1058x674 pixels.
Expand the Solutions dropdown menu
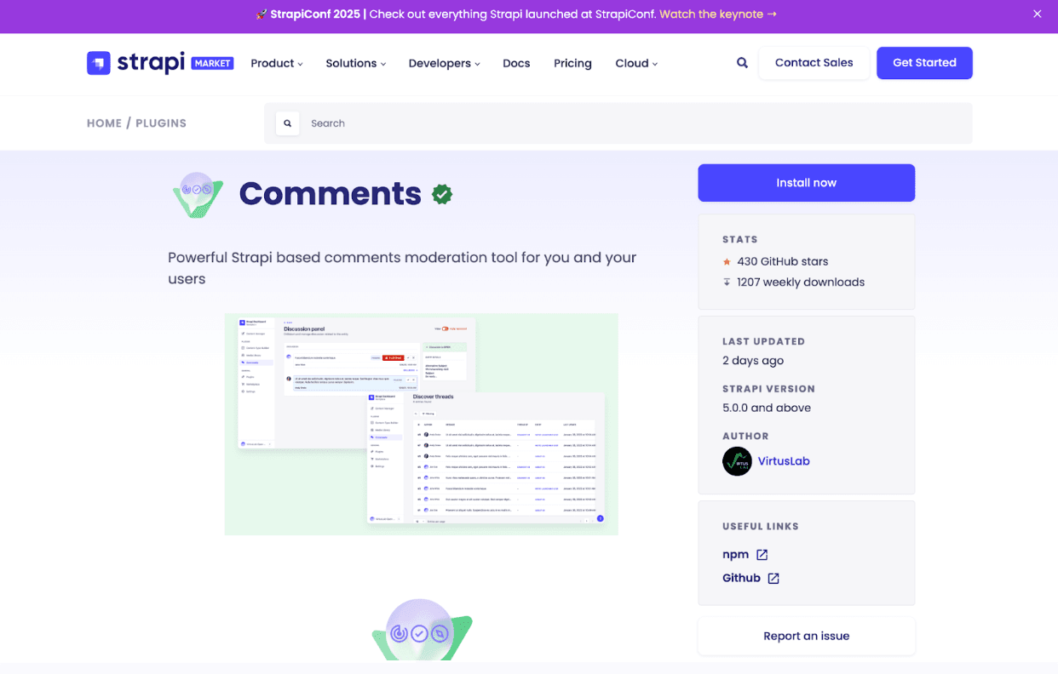356,63
